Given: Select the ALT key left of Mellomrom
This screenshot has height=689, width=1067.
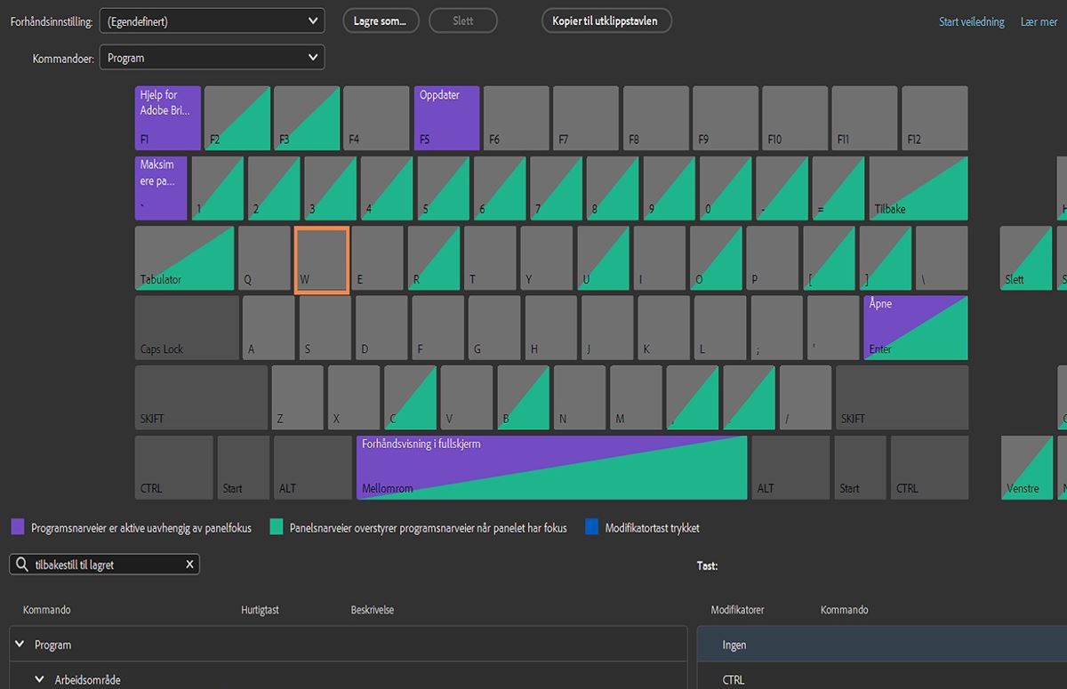Looking at the screenshot, I should pyautogui.click(x=313, y=468).
